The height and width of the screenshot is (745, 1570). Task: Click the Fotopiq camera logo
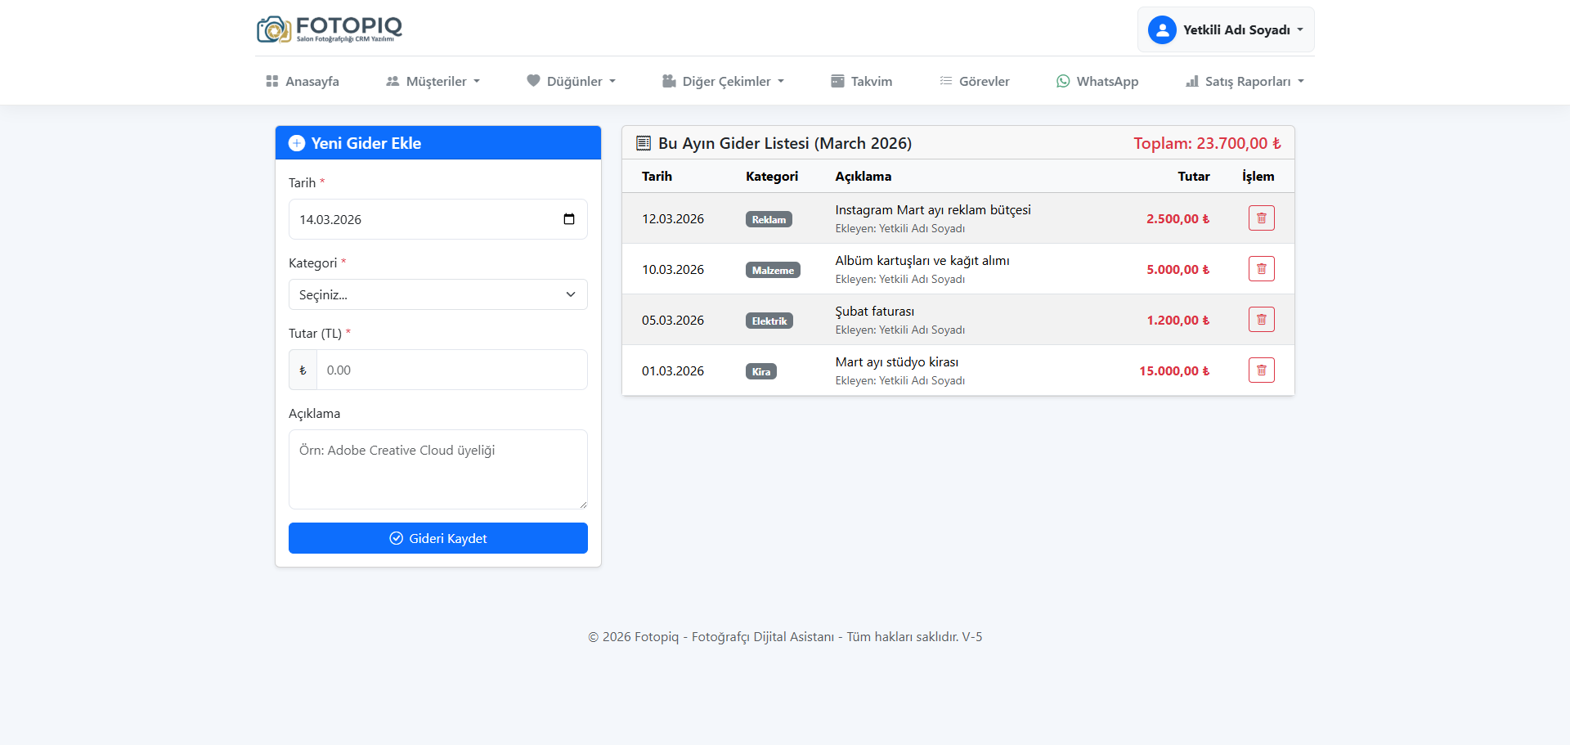(274, 29)
